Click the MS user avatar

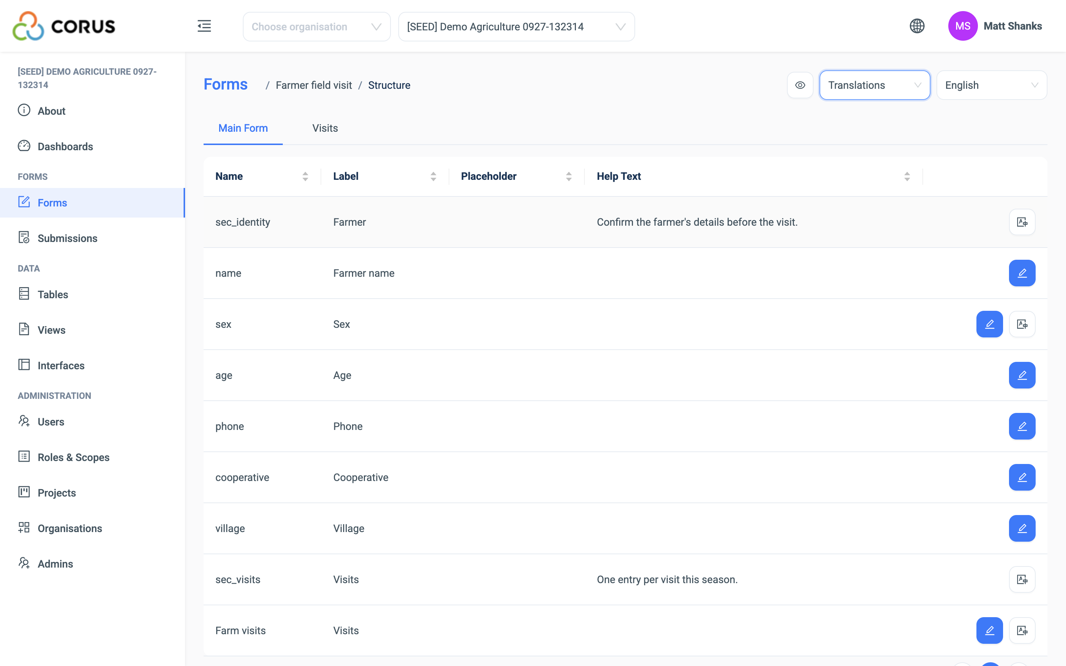click(962, 26)
